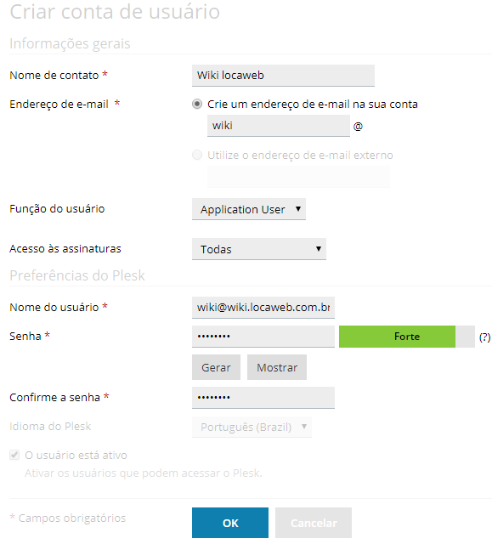Click the Mostrar password button

277,367
